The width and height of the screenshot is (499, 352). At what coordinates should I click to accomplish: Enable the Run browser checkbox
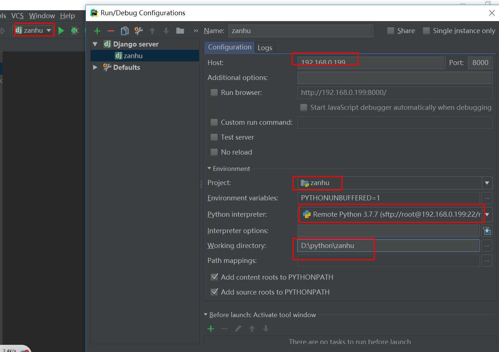point(214,92)
